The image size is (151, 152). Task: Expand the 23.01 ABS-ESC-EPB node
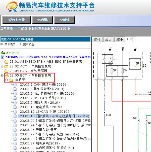coord(2,62)
